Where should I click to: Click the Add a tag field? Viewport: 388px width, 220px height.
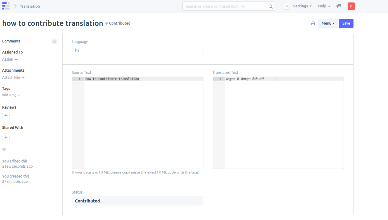[11, 95]
